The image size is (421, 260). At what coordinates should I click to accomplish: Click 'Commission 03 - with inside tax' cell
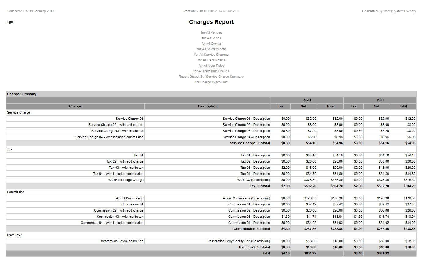coord(75,217)
